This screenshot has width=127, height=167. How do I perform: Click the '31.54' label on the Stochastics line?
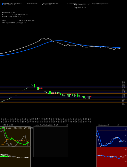tap(123, 141)
